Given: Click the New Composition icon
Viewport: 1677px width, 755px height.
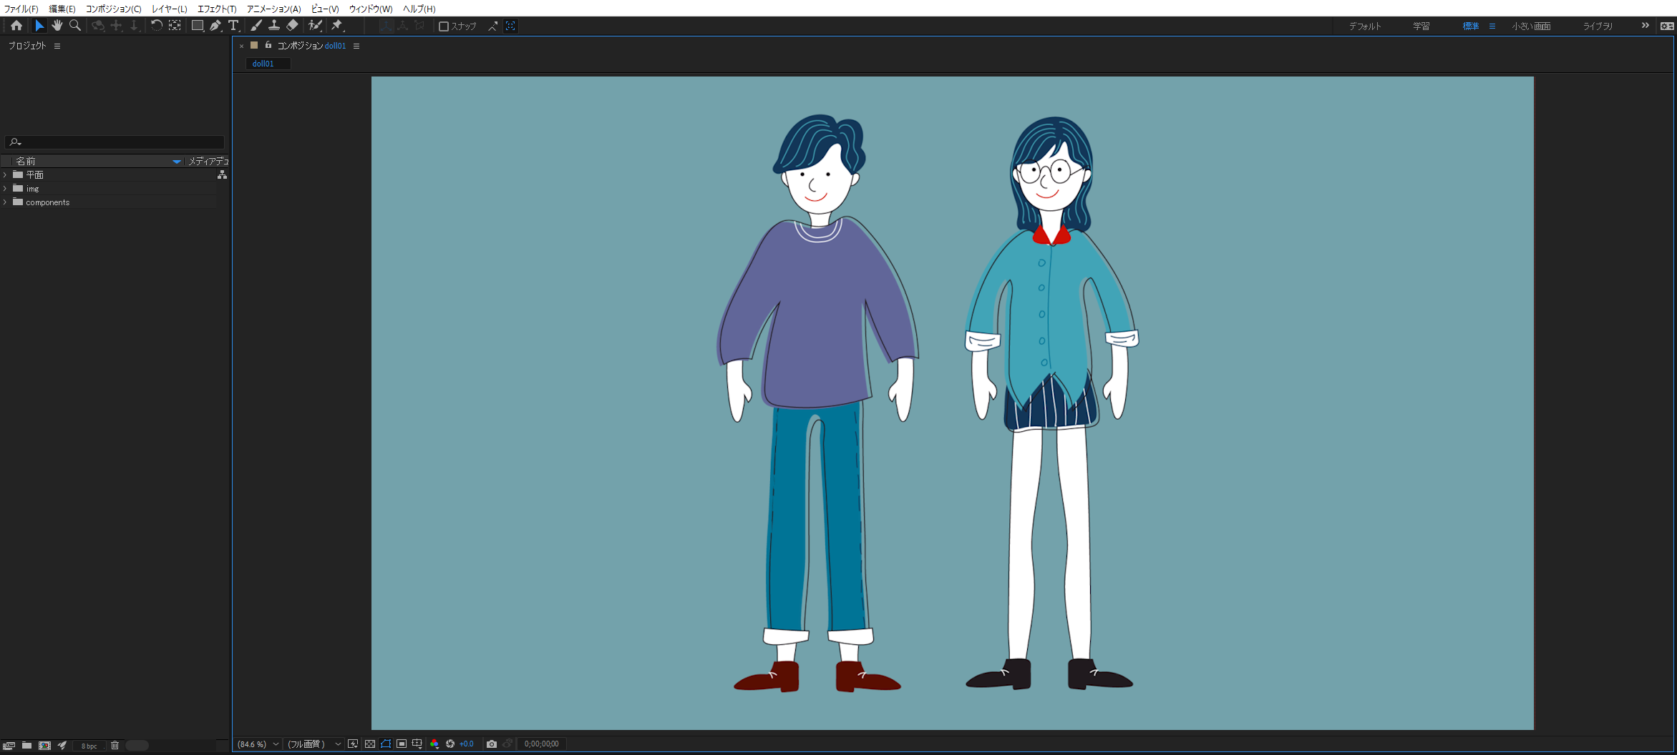Looking at the screenshot, I should click(44, 745).
